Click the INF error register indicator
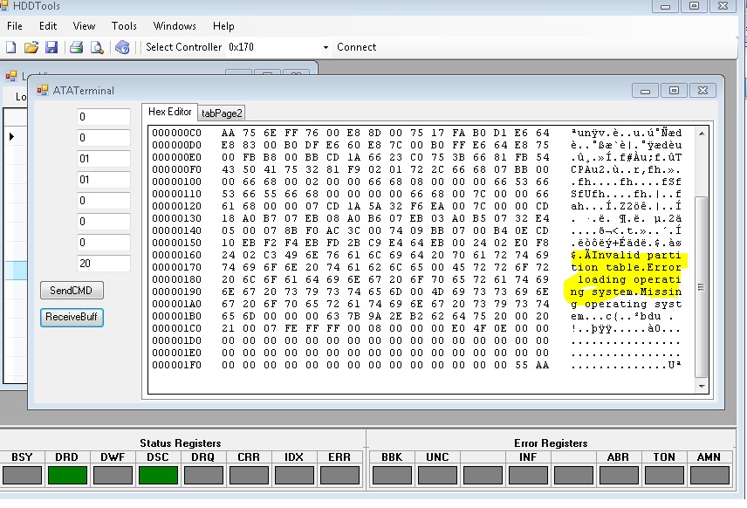Screen dimensions: 747x508 click(x=528, y=475)
